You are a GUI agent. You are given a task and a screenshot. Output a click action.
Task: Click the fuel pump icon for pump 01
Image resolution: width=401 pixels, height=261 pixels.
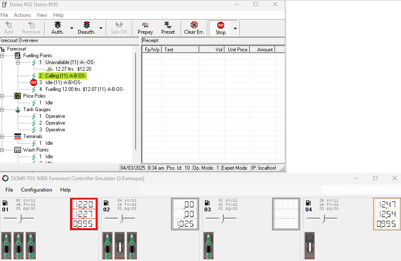tap(5, 202)
